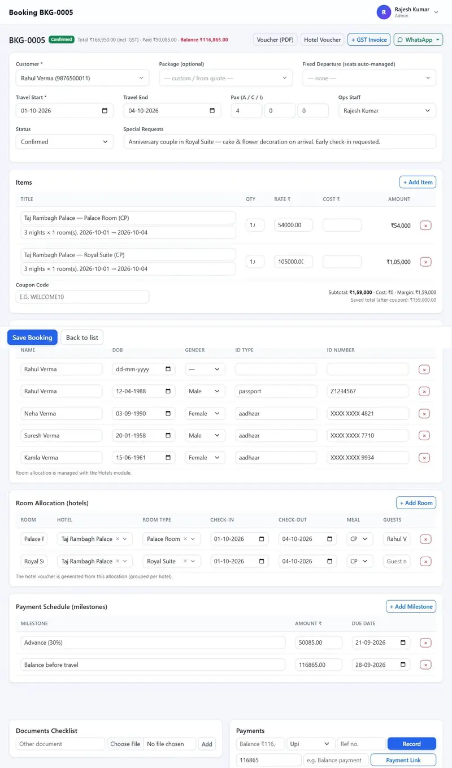Open the Ops Staff dropdown
The height and width of the screenshot is (768, 452).
(387, 111)
